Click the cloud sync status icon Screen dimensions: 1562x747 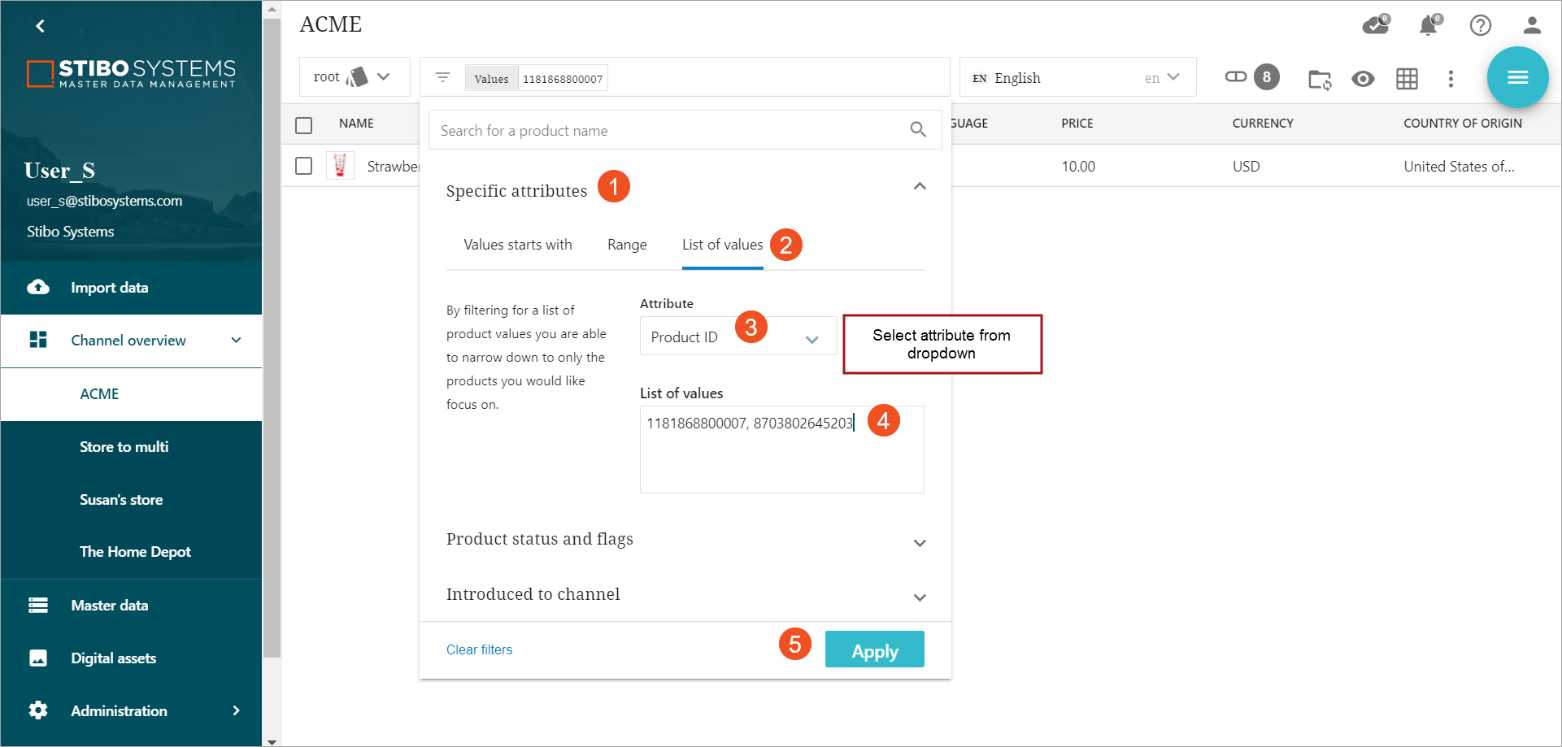[x=1375, y=26]
